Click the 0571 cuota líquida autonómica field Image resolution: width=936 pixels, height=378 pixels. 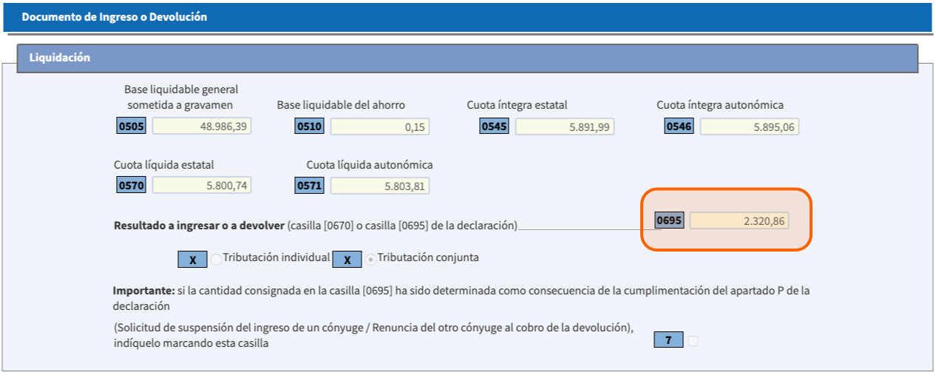[x=380, y=186]
